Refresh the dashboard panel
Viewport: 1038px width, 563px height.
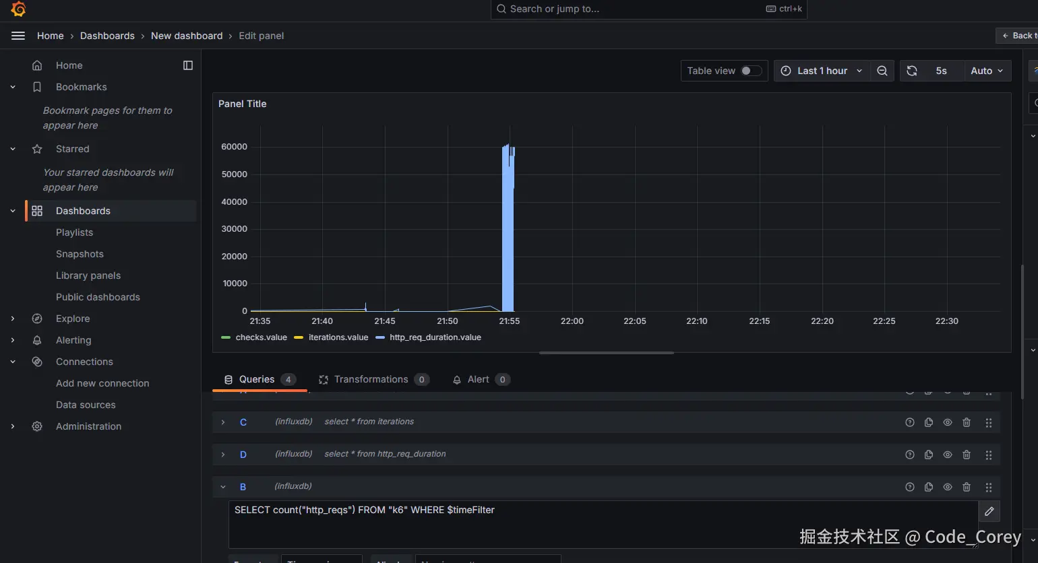[912, 71]
